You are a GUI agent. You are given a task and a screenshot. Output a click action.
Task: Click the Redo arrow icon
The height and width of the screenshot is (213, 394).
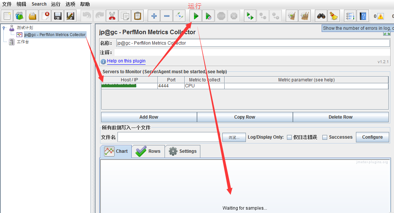tap(100, 16)
